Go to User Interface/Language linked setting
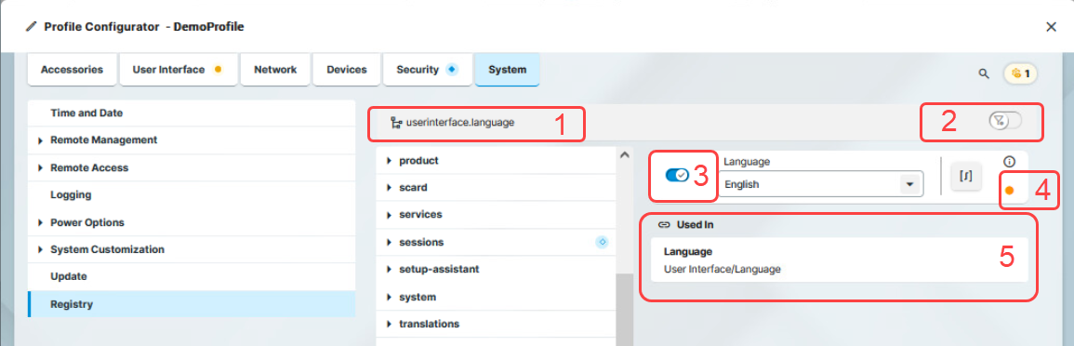Viewport: 1074px width, 346px height. pyautogui.click(x=839, y=260)
